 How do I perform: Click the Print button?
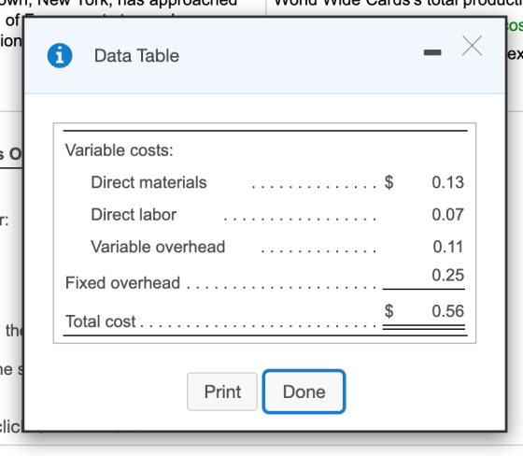(222, 392)
